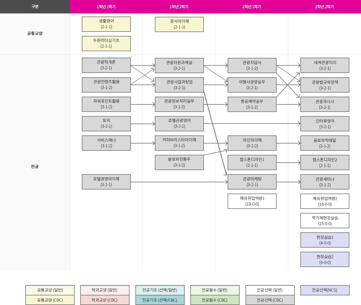The height and width of the screenshot is (305, 361).
Task: Select the 관광법규와정책 course box
Action: [325, 85]
